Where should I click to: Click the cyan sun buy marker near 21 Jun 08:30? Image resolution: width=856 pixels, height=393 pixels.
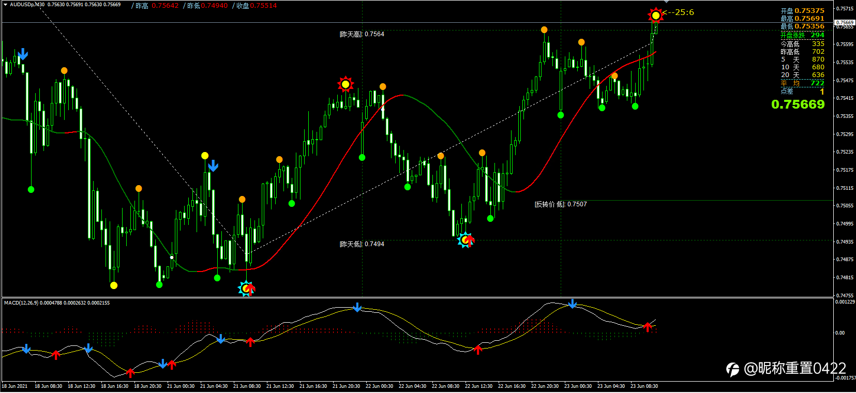[x=246, y=288]
